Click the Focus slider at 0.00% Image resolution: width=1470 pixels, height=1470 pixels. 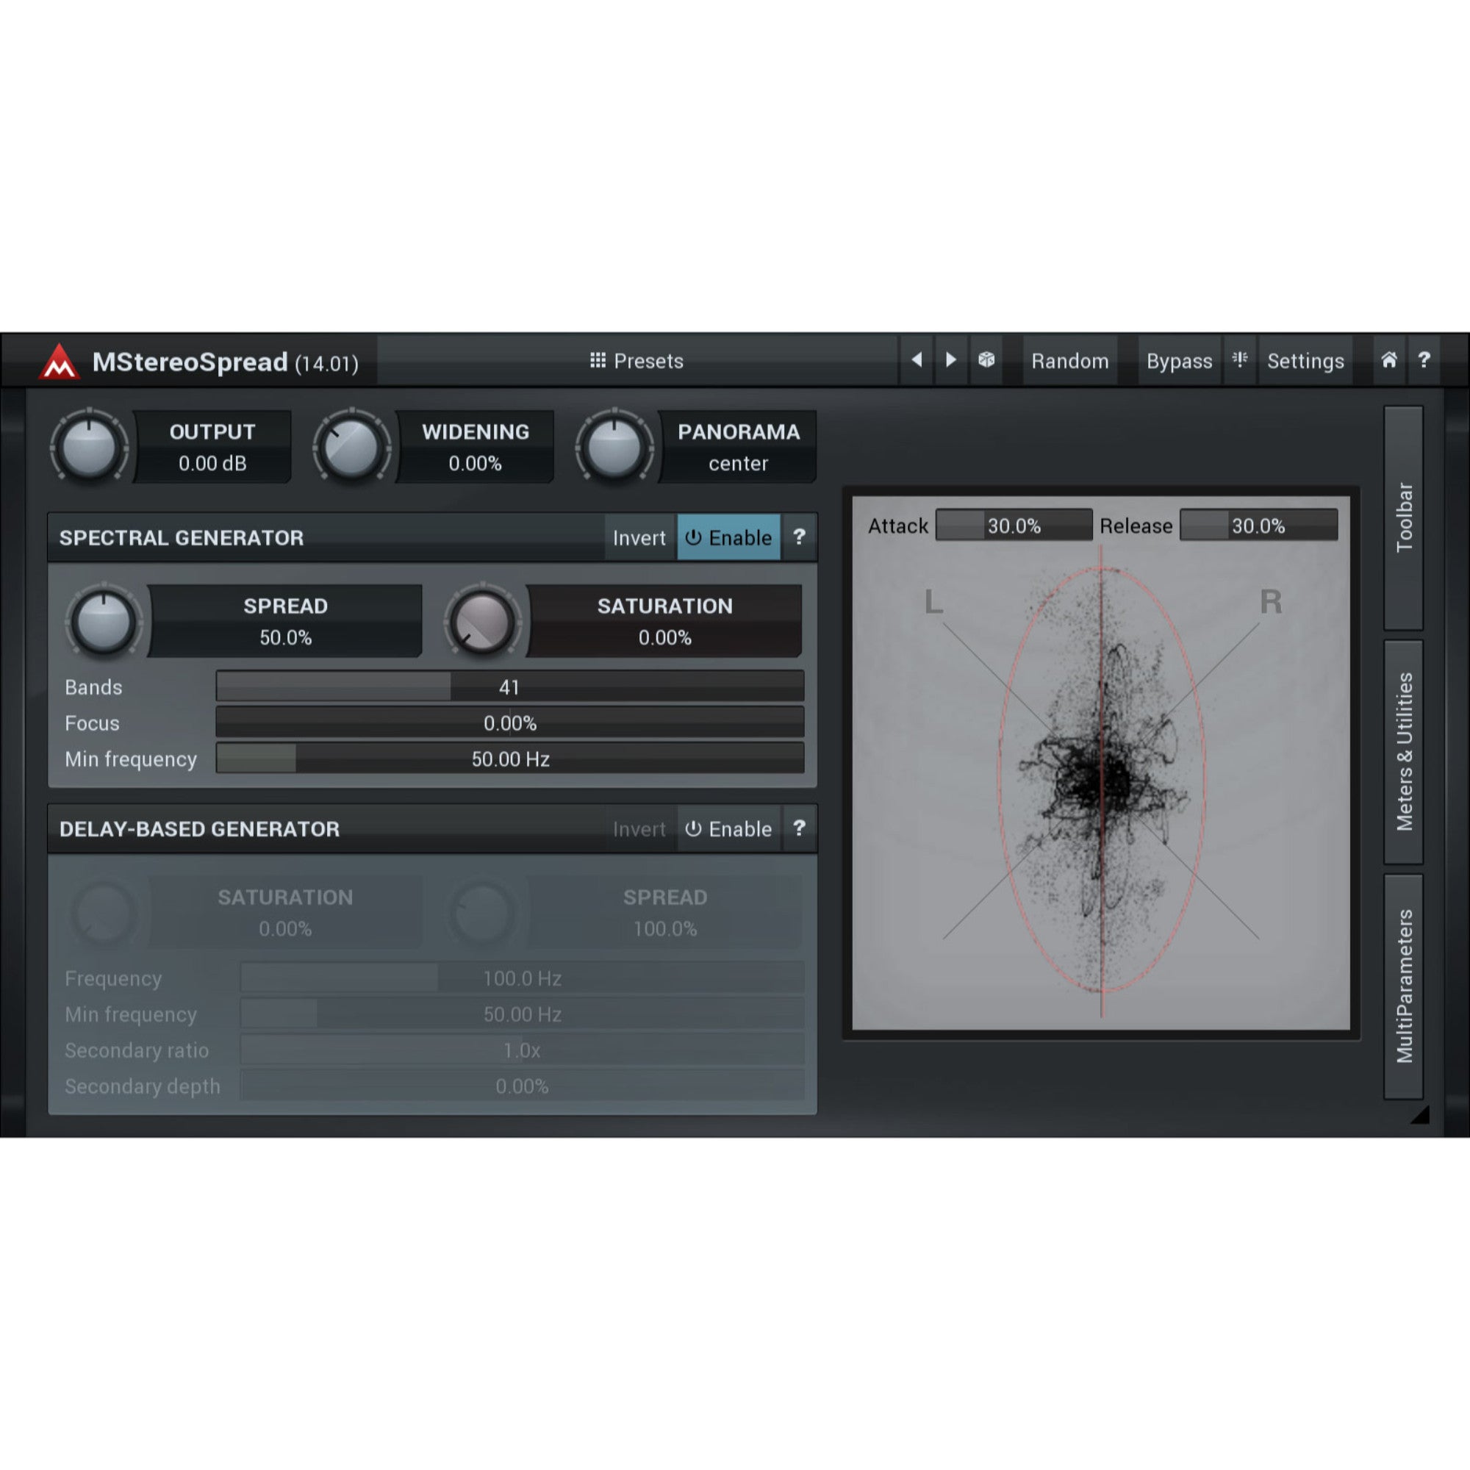coord(510,722)
